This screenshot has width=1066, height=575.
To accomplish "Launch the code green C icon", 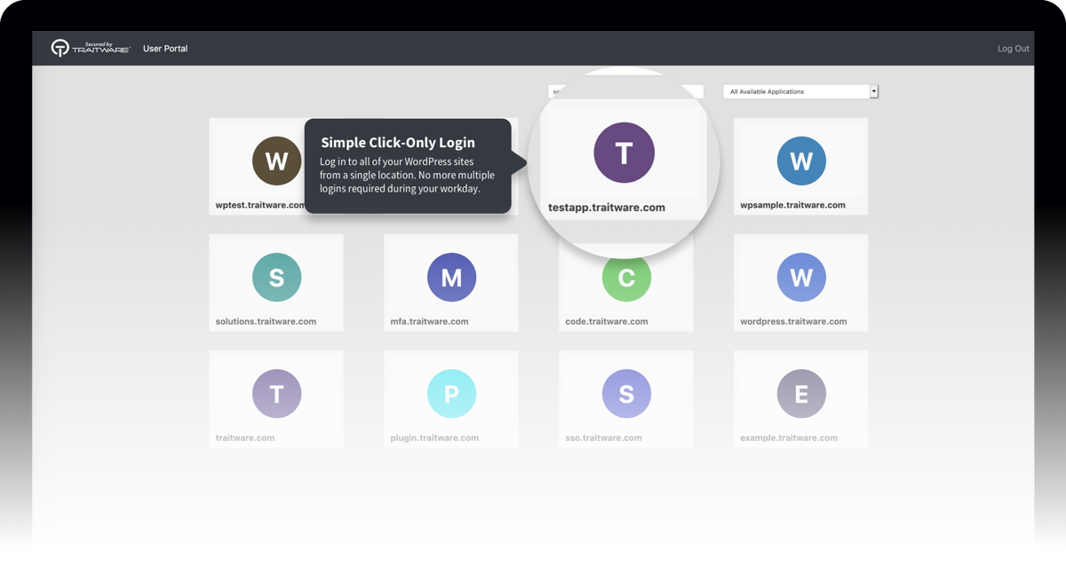I will click(x=626, y=277).
